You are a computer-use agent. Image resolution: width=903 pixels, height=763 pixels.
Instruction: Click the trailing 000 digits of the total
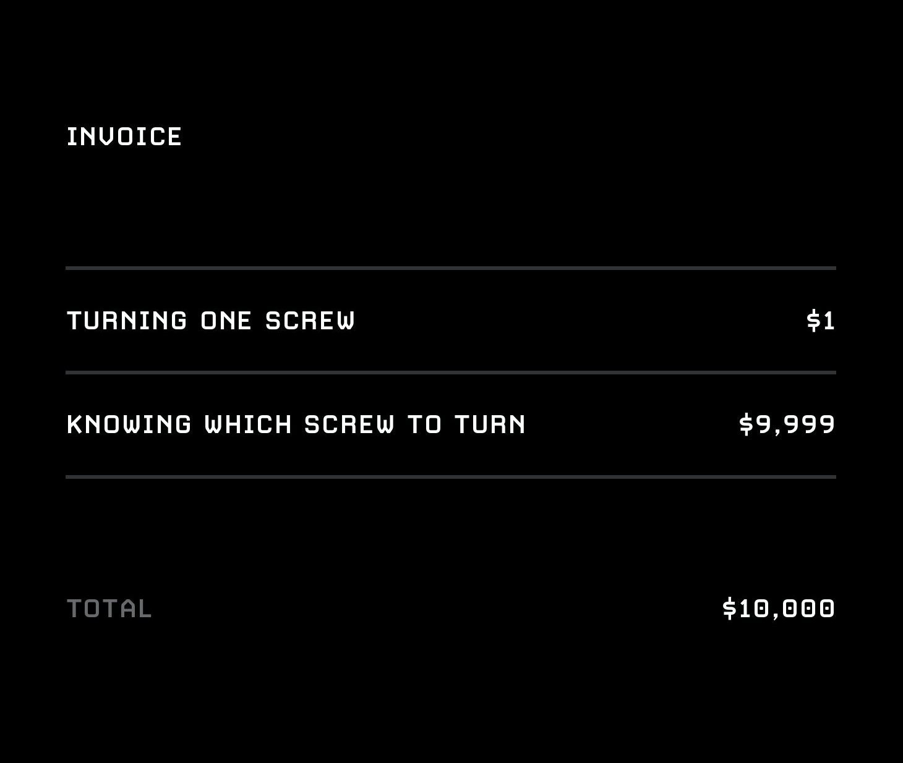[809, 609]
